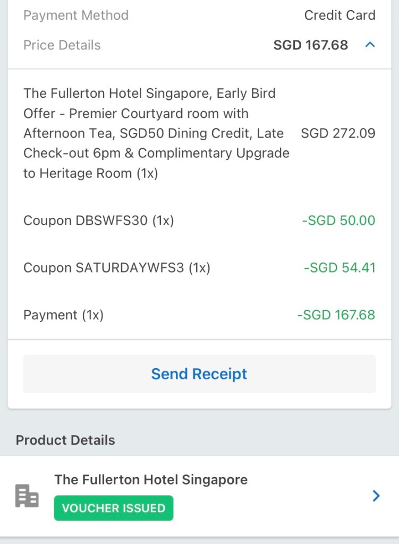399x544 pixels.
Task: Click the Send Receipt button
Action: pyautogui.click(x=199, y=374)
